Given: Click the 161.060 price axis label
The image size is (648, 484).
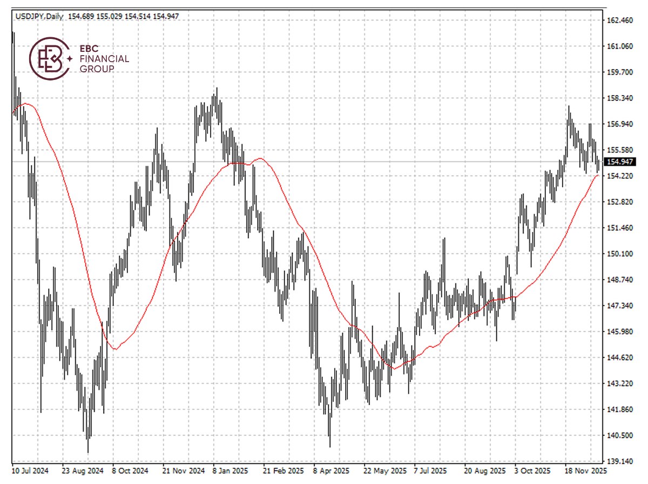Looking at the screenshot, I should point(620,46).
